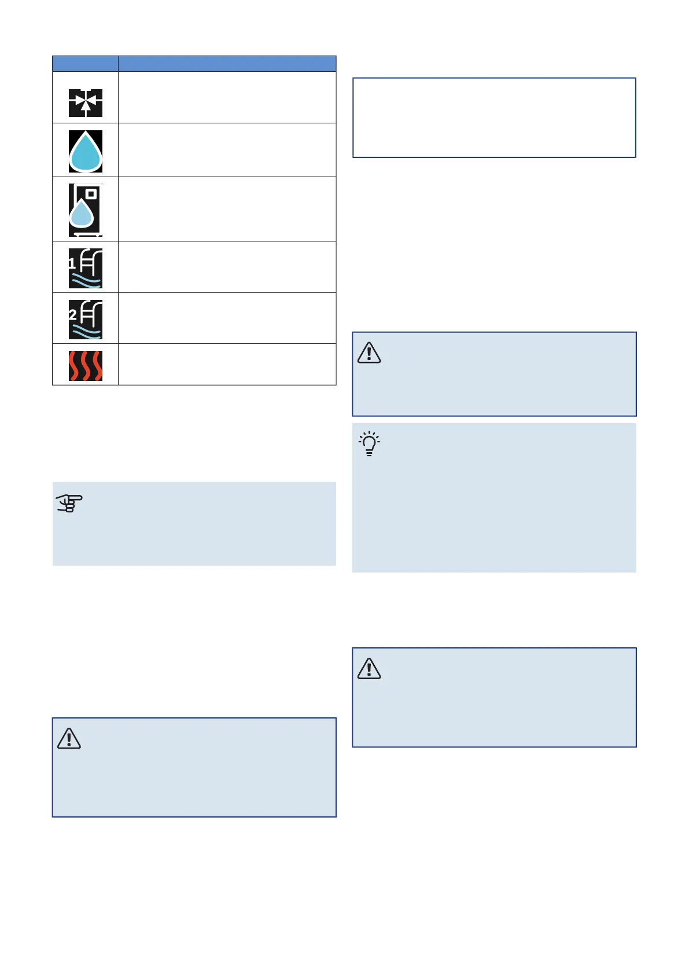Image resolution: width=689 pixels, height=975 pixels.
Task: Click the warning triangle under the pointing-hand note
Action: 69,739
